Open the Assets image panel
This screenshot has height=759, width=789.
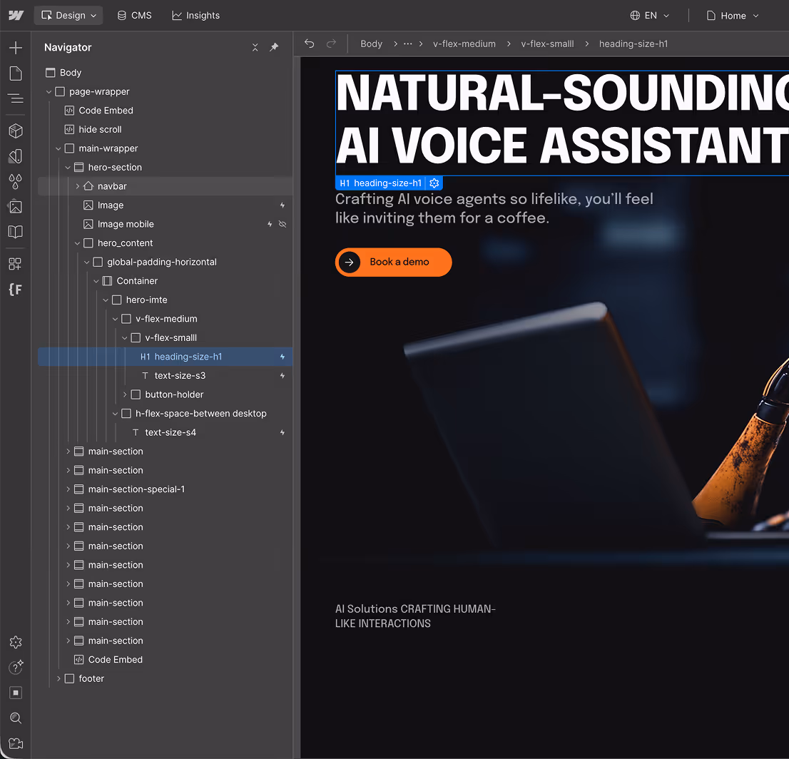coord(16,206)
